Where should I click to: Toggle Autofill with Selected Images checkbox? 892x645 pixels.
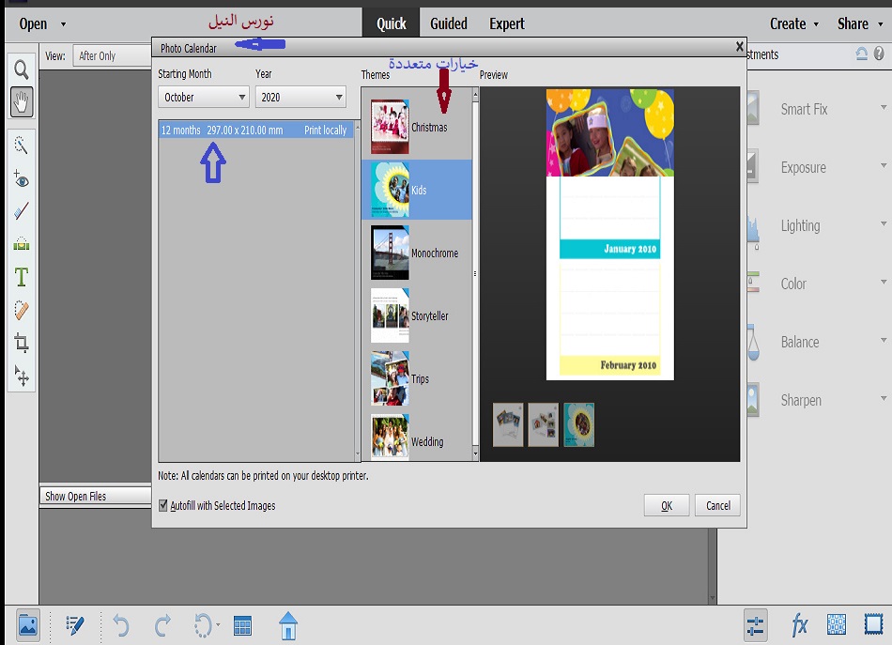point(163,506)
